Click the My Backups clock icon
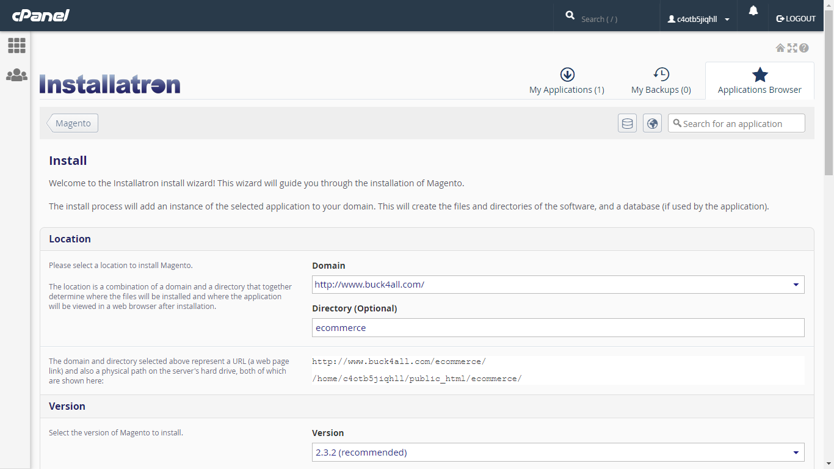 (x=661, y=75)
